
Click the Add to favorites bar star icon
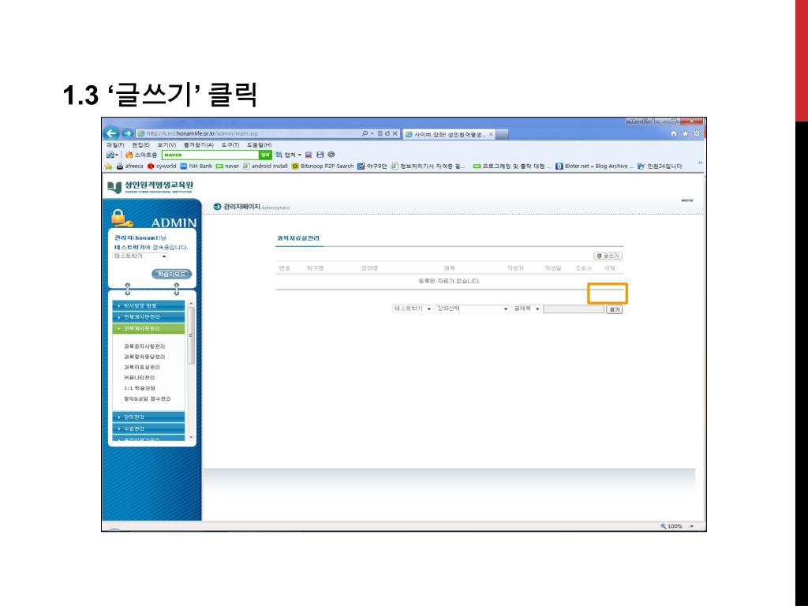(x=108, y=166)
